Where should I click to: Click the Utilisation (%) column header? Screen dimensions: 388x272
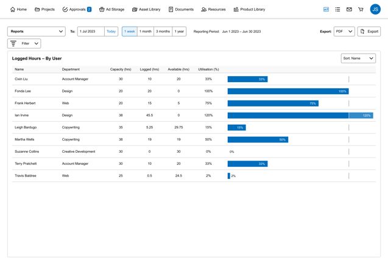[208, 69]
